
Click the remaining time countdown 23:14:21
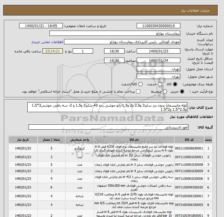[x=53, y=51]
